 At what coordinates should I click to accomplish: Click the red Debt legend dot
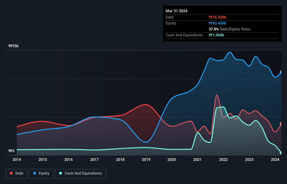(11, 173)
